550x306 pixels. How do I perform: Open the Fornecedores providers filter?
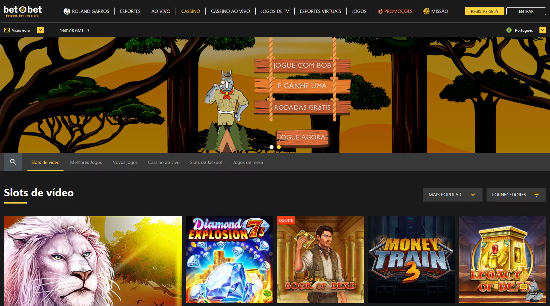(516, 195)
